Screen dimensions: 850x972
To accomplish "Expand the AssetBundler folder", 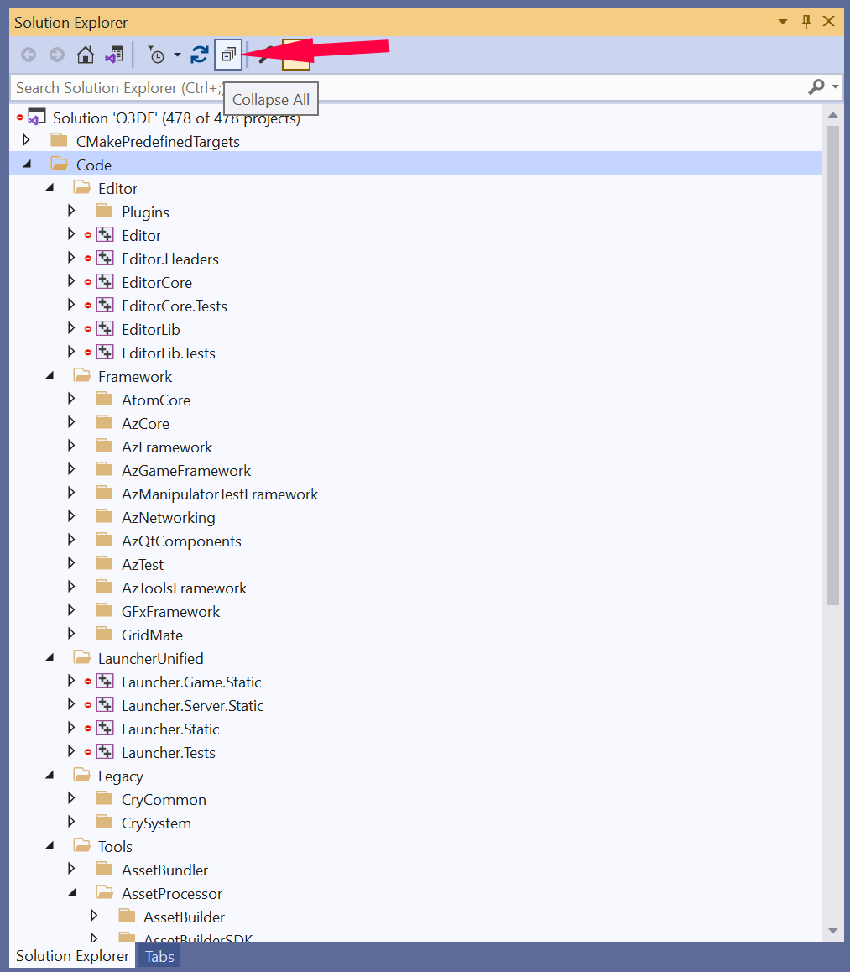I will [x=71, y=869].
